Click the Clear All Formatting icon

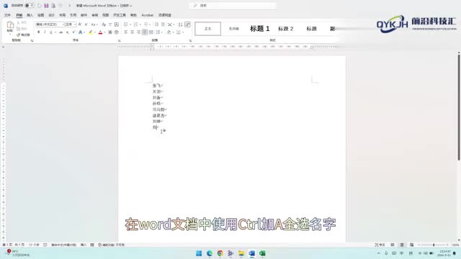[104, 24]
